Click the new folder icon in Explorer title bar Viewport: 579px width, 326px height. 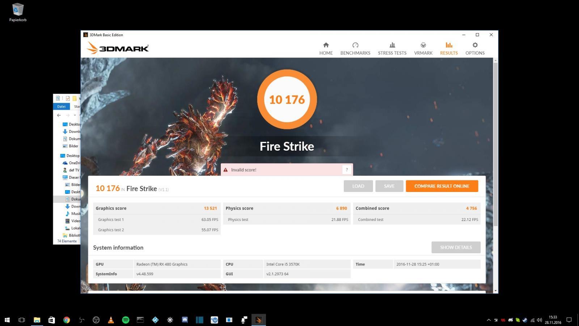coord(74,98)
